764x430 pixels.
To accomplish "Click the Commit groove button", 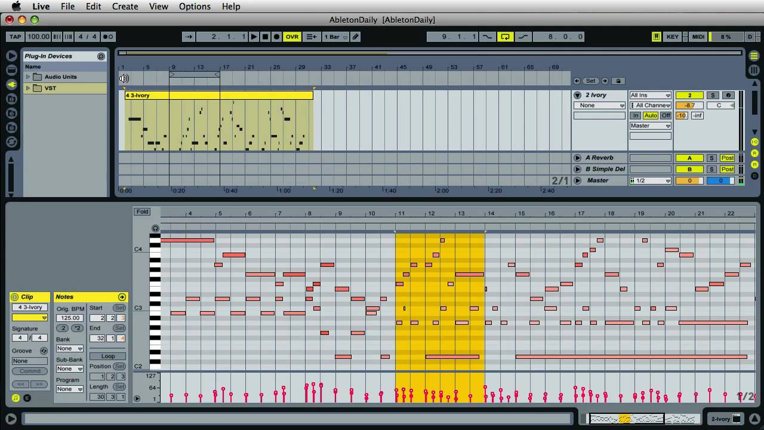I will 30,371.
